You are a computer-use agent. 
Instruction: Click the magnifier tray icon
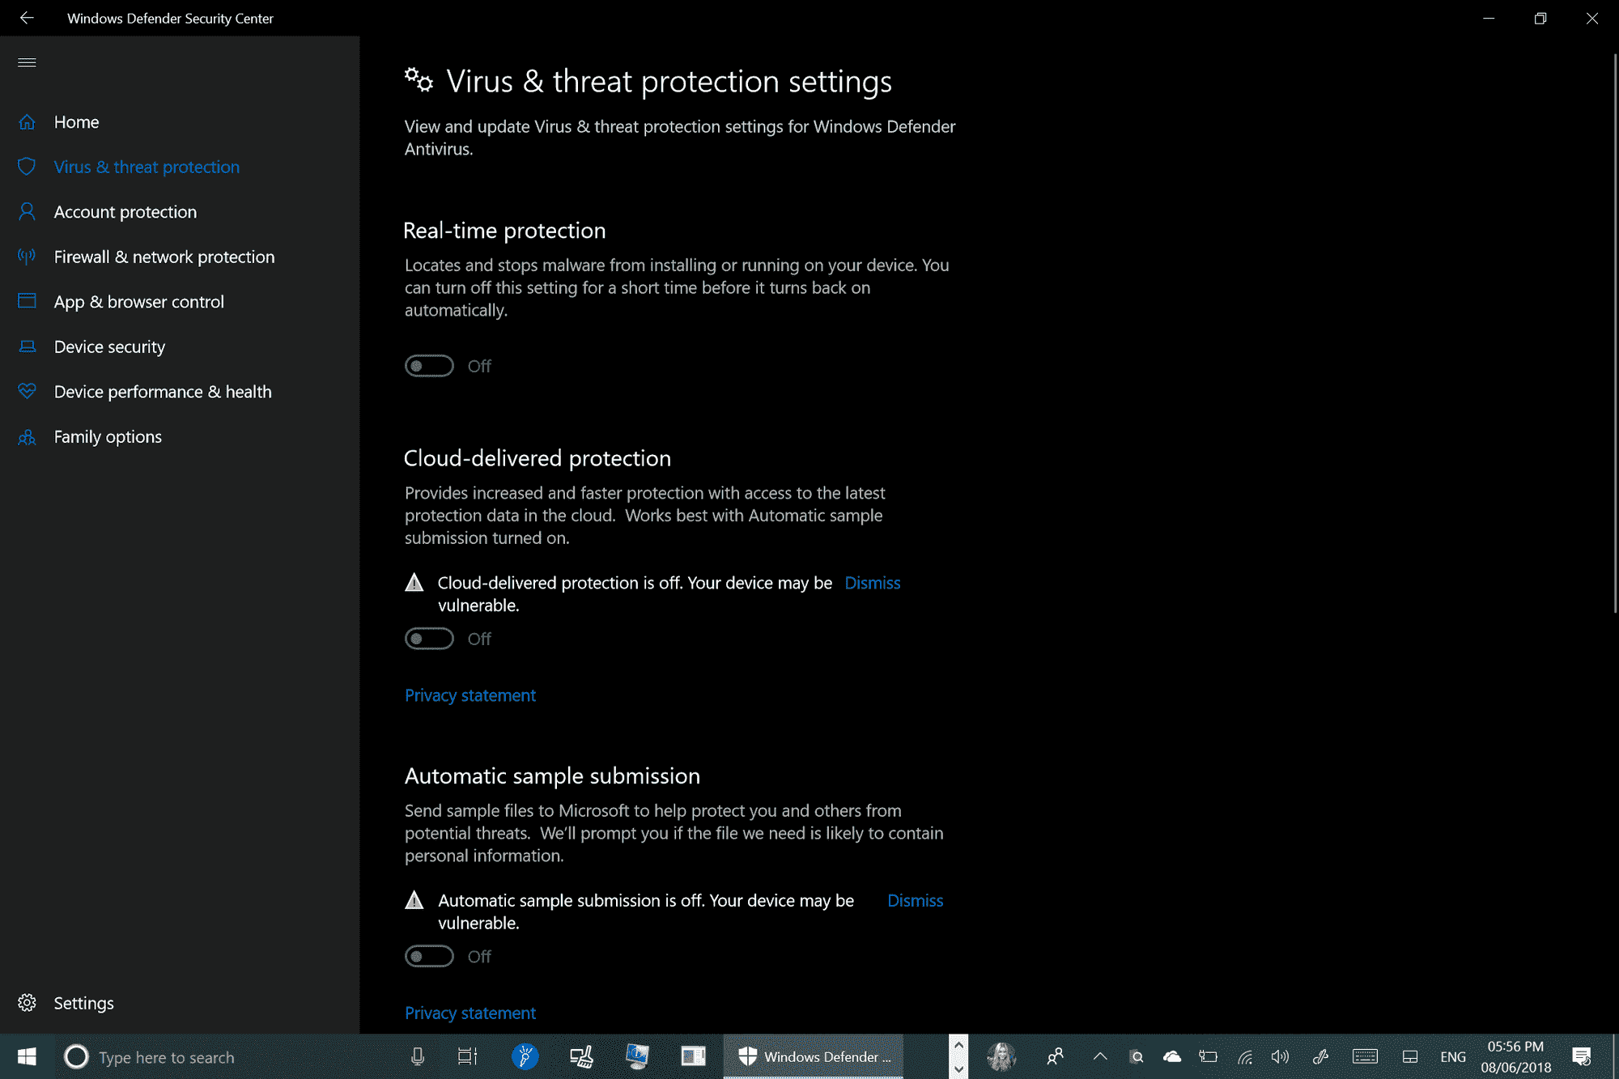pos(1136,1056)
